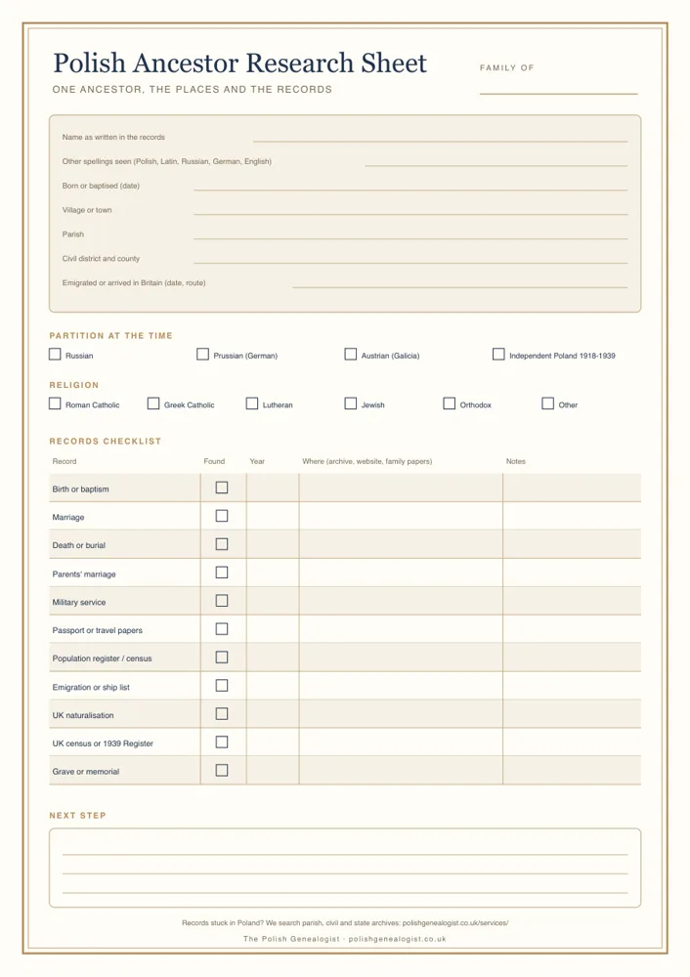The width and height of the screenshot is (690, 977).
Task: Click the 'Where (archive, website, family papers)' header
Action: (x=367, y=461)
